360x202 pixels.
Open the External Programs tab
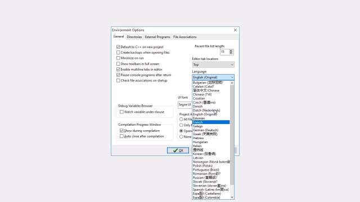[157, 37]
